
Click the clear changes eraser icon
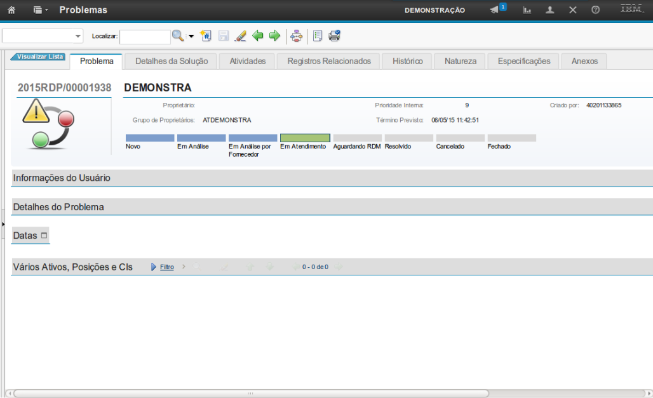point(240,36)
